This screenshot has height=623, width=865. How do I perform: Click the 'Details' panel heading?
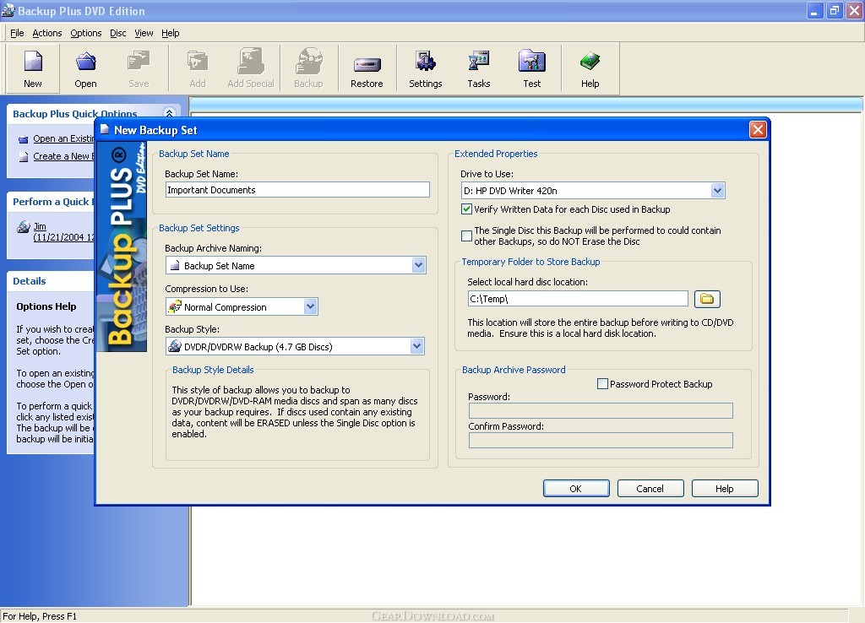pyautogui.click(x=30, y=281)
